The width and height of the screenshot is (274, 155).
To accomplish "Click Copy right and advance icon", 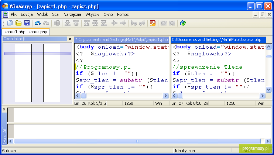I will 134,23.
